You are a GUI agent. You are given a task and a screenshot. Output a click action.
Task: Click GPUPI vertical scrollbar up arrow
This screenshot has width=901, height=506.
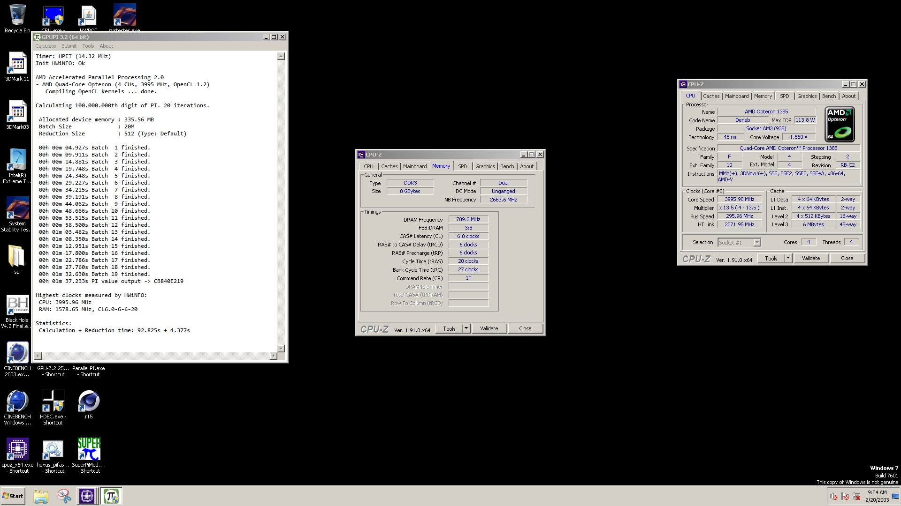281,56
